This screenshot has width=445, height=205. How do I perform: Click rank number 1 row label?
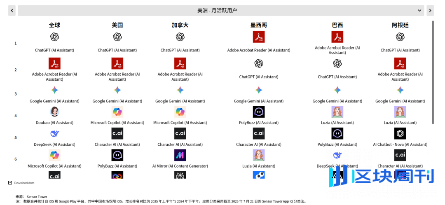click(x=16, y=43)
